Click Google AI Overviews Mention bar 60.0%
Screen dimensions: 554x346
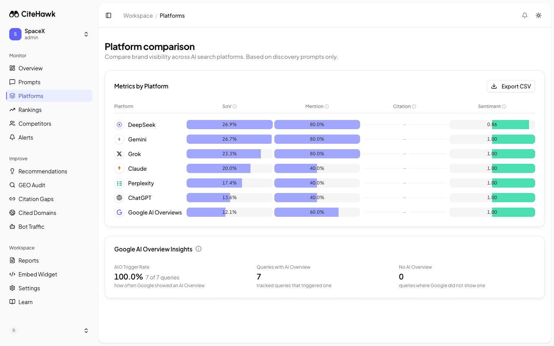pyautogui.click(x=317, y=212)
